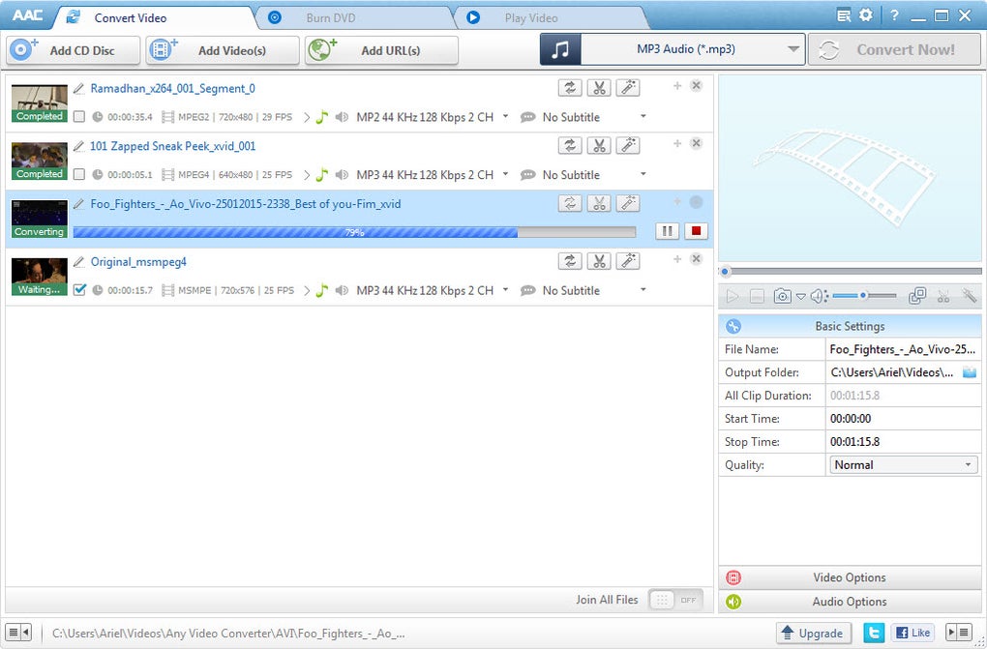Take a snapshot with camera icon
The image size is (987, 649).
click(782, 296)
